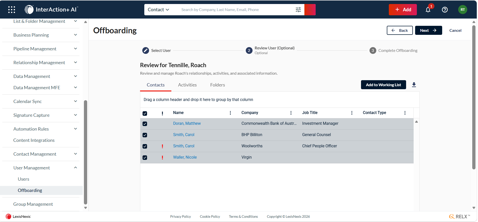Open Group Management in the sidebar
Screen dimensions: 478x222
[33, 204]
